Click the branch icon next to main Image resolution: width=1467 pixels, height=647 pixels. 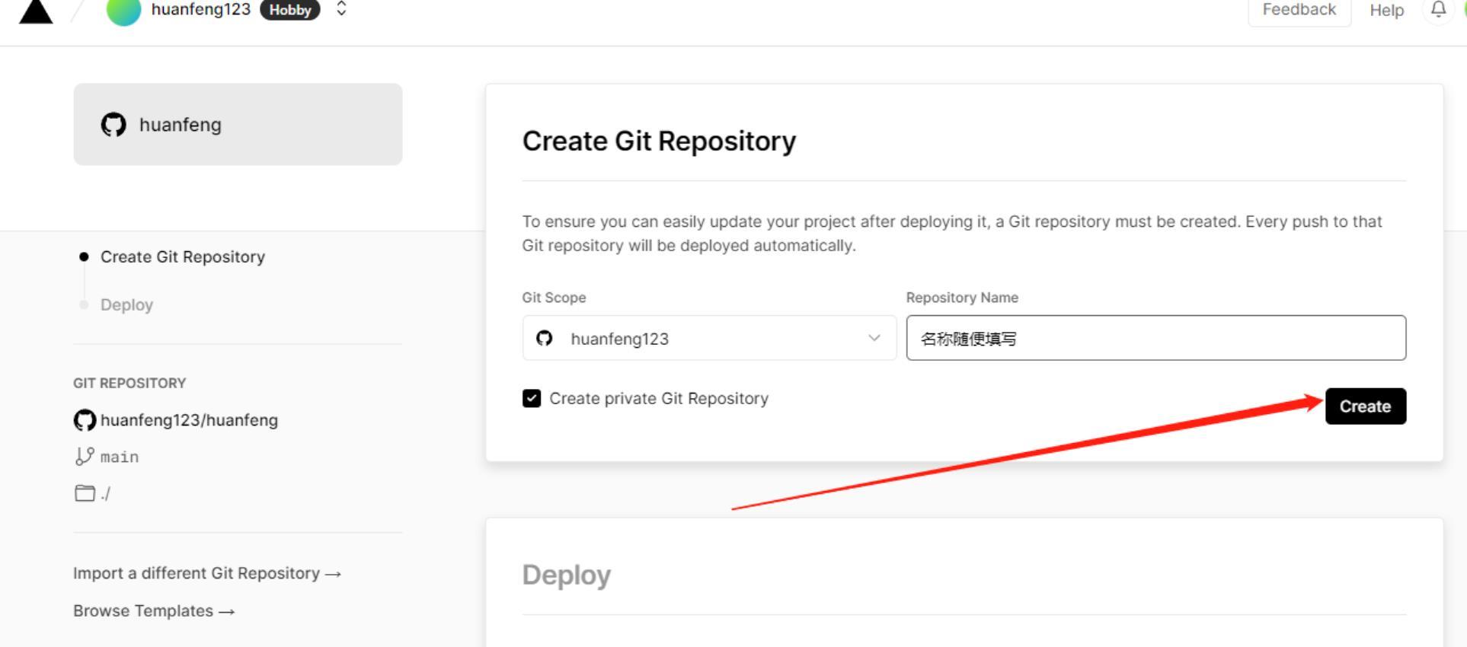(85, 456)
